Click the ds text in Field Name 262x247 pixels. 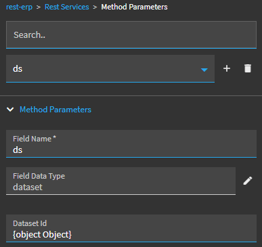tap(18, 150)
